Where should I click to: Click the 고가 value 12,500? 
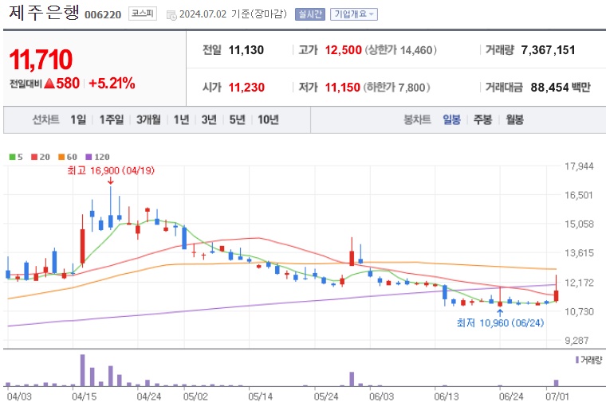[x=343, y=50]
